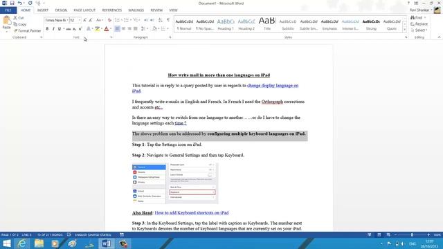Open the Select dropdown in Editing

(x=419, y=30)
